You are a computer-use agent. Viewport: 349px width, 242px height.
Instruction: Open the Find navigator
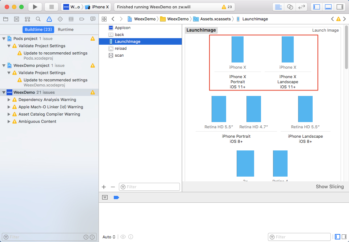(38, 19)
